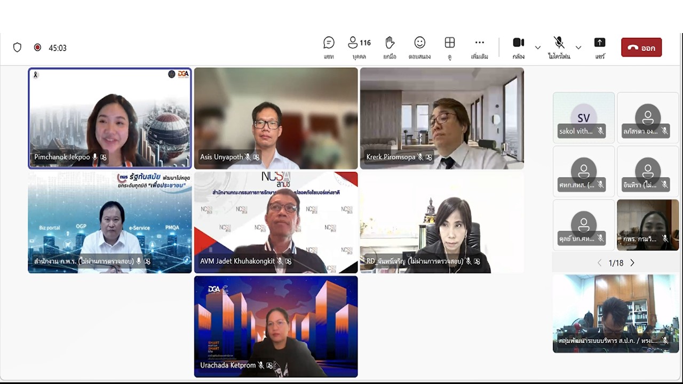The width and height of the screenshot is (683, 384).
Task: Select Urachada Ketprom's video tile
Action: [x=276, y=326]
